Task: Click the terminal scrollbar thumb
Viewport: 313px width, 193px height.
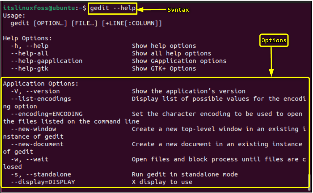Action: tap(309, 182)
